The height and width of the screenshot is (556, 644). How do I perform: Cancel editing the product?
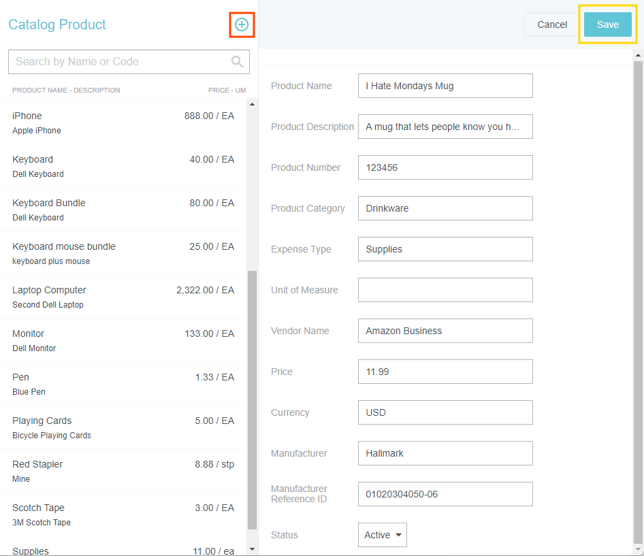click(551, 24)
